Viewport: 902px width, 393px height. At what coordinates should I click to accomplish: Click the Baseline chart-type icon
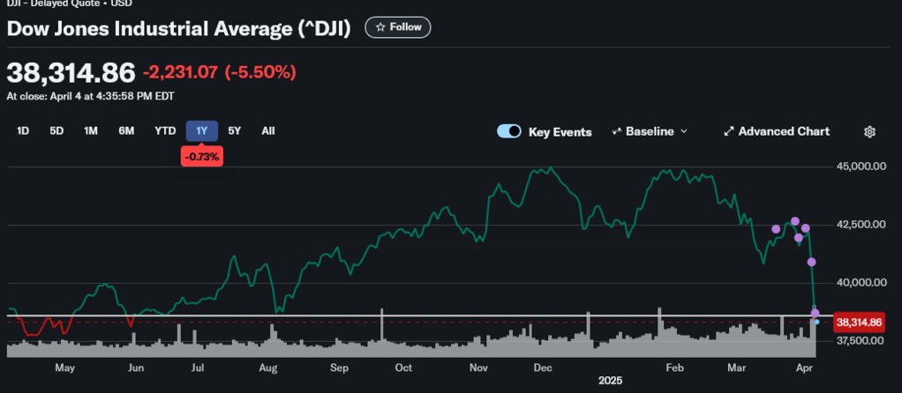[617, 131]
